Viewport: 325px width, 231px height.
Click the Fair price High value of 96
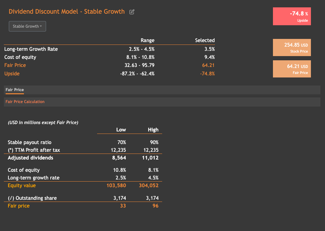(x=156, y=205)
